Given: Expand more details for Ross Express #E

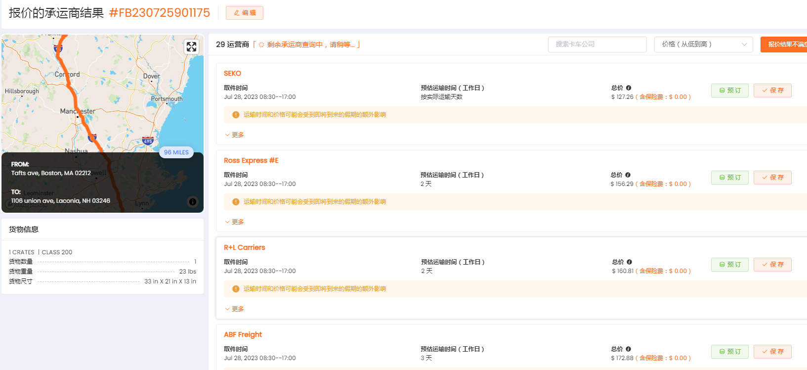Looking at the screenshot, I should point(235,222).
